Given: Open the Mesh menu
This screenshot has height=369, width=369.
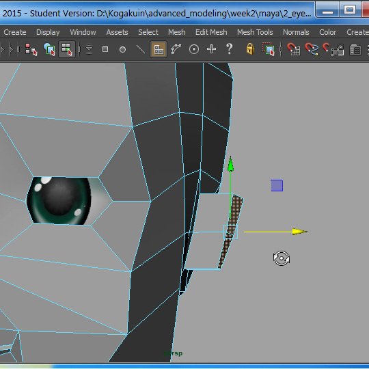Looking at the screenshot, I should 177,32.
